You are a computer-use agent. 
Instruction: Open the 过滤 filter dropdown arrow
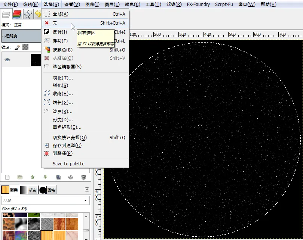85,200
